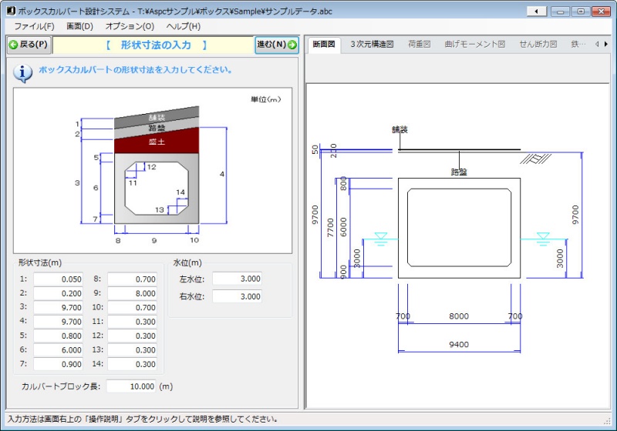617x431 pixels.
Task: Click dimension 11 input field
Action: tap(132, 322)
